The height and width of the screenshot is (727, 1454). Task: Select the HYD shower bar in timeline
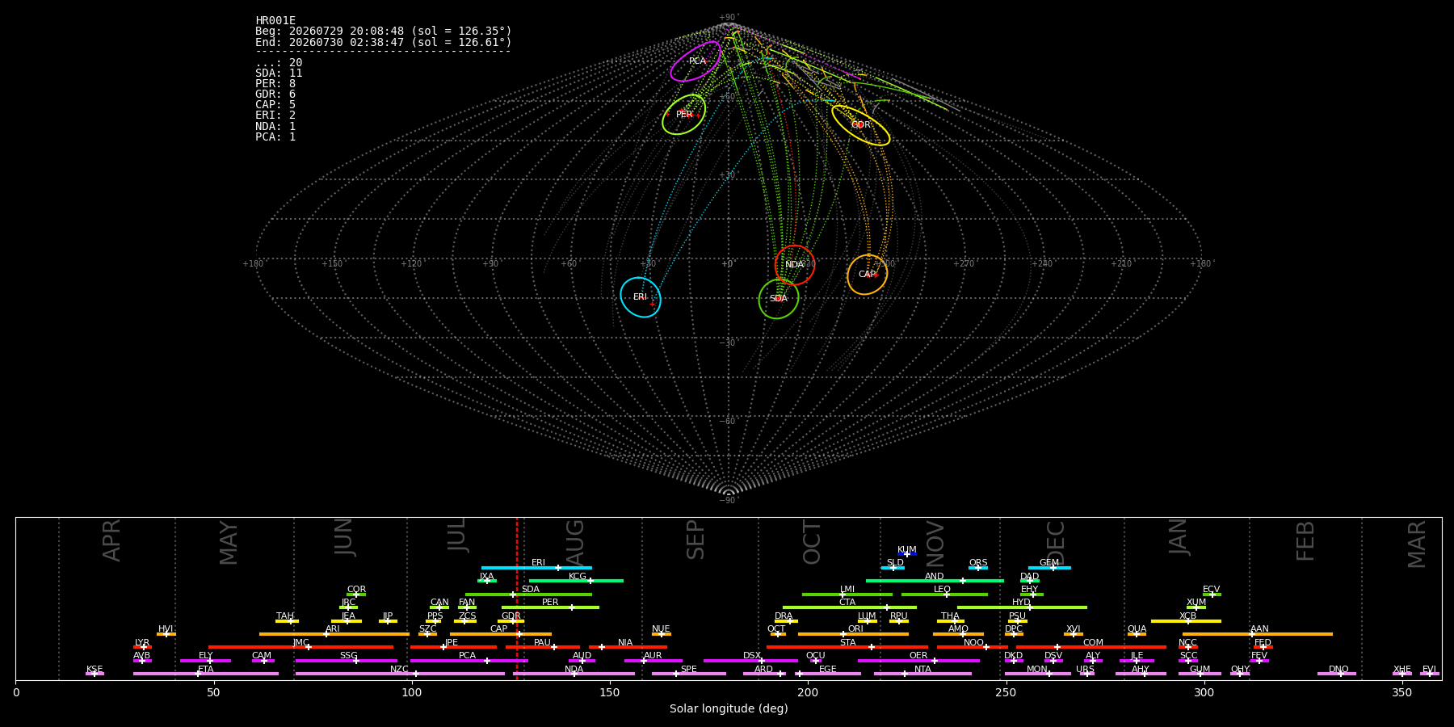tap(1022, 607)
